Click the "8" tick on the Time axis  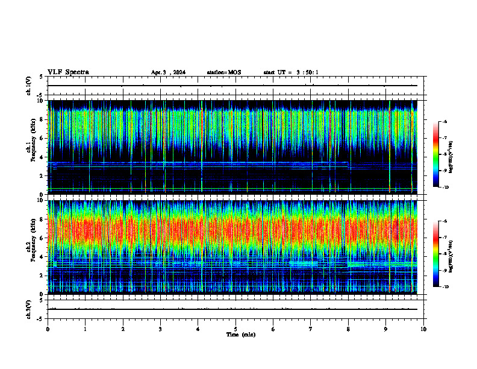pos(348,329)
